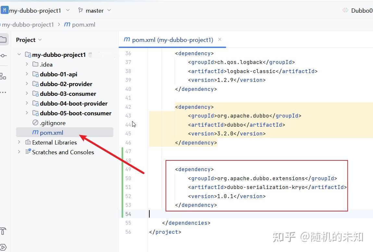Click the my-dubbo-project1 breadcrumb
Viewport: 373px width, 252px height.
click(x=28, y=24)
